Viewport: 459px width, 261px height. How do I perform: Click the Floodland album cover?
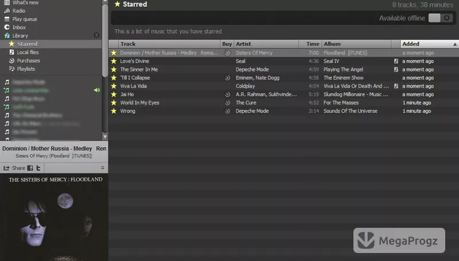54,217
